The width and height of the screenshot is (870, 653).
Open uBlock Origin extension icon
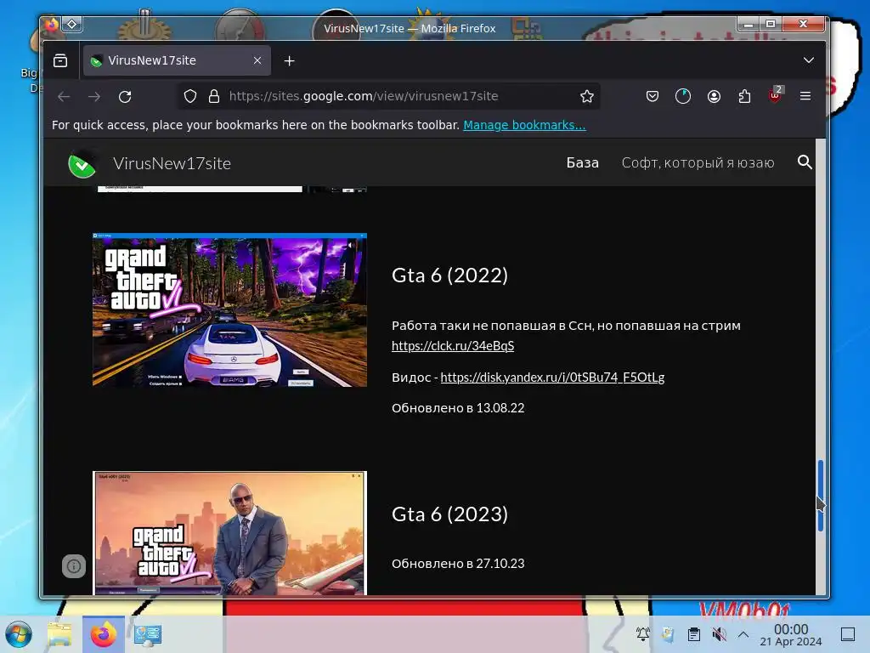[775, 95]
